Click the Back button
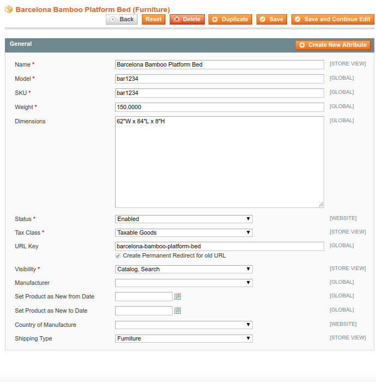Image resolution: width=376 pixels, height=382 pixels. pyautogui.click(x=122, y=20)
